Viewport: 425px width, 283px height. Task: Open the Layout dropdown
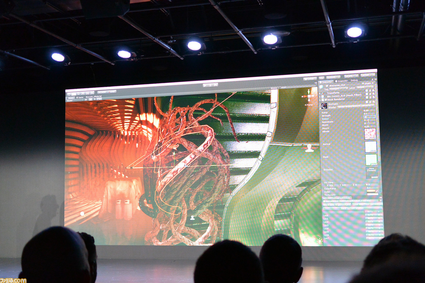click(x=368, y=75)
